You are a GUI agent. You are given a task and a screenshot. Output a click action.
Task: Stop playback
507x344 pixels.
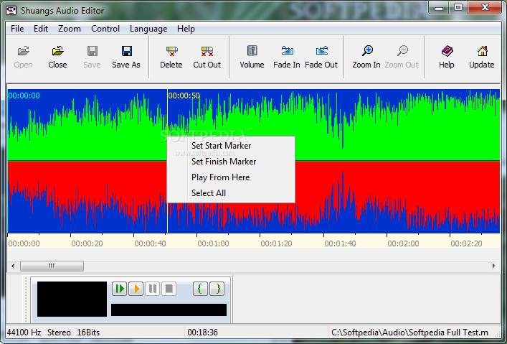tap(169, 288)
